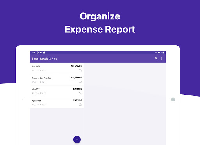
Task: Click cloud sync icon for April 2021
Action: [80, 104]
